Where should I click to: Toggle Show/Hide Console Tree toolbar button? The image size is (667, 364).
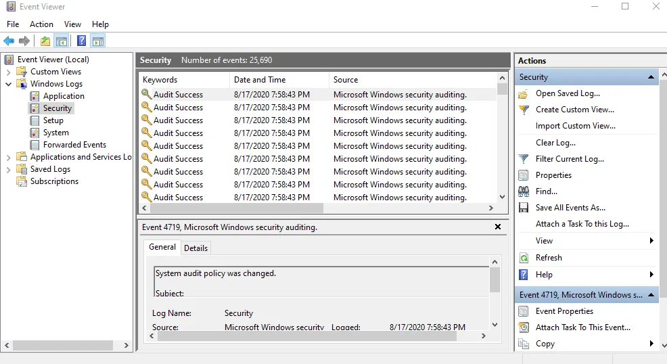(x=61, y=41)
